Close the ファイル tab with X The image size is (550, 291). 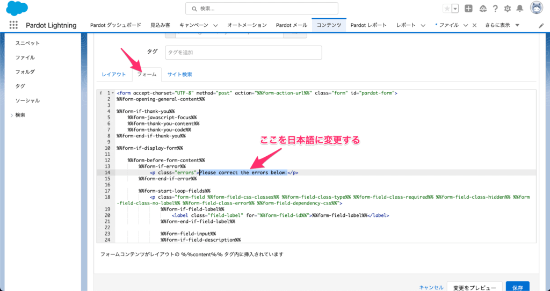tap(475, 25)
